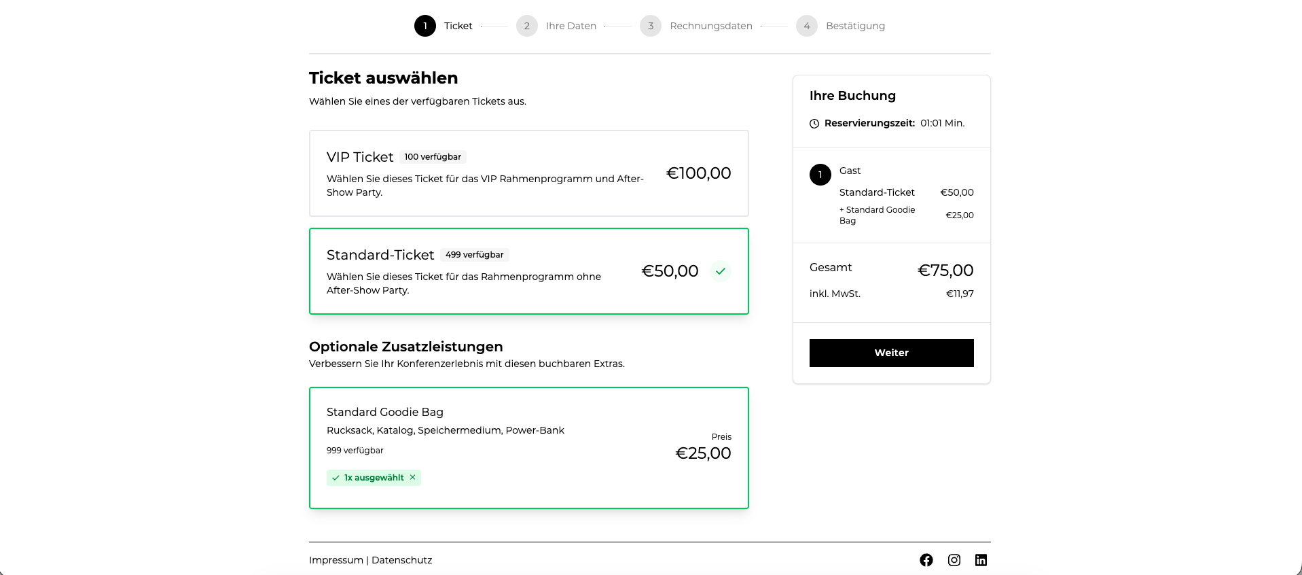
Task: Click the reservation time clock icon
Action: click(x=814, y=124)
